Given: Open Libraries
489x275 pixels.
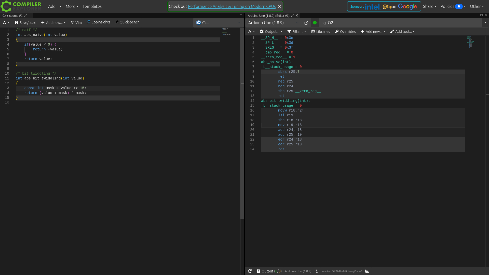Looking at the screenshot, I should tap(321, 32).
